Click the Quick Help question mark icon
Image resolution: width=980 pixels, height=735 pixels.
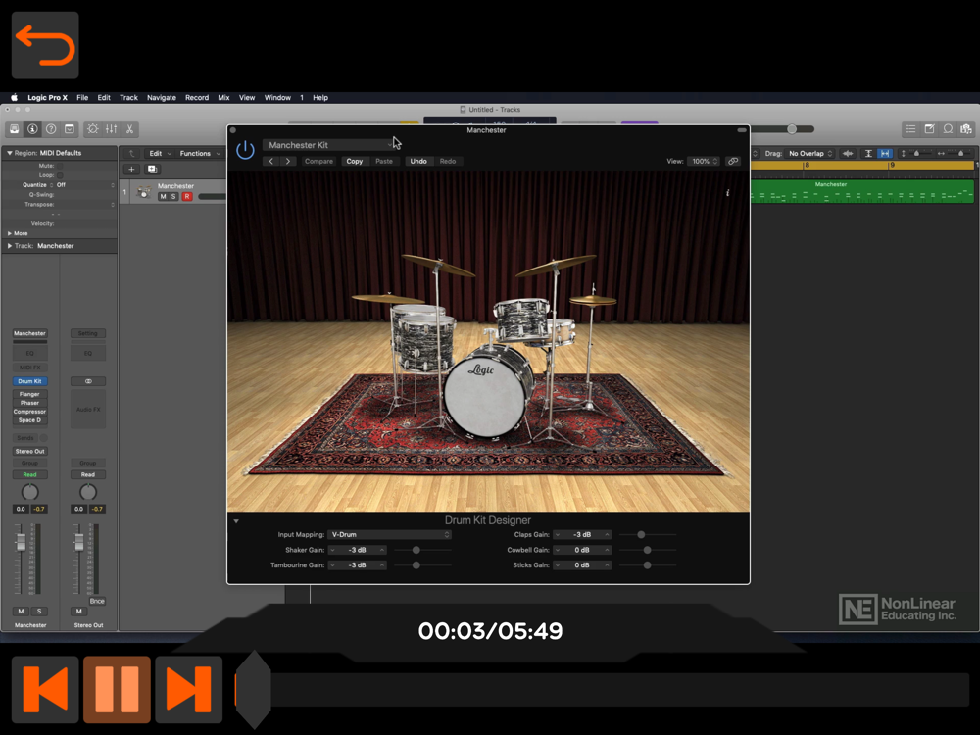tap(51, 129)
